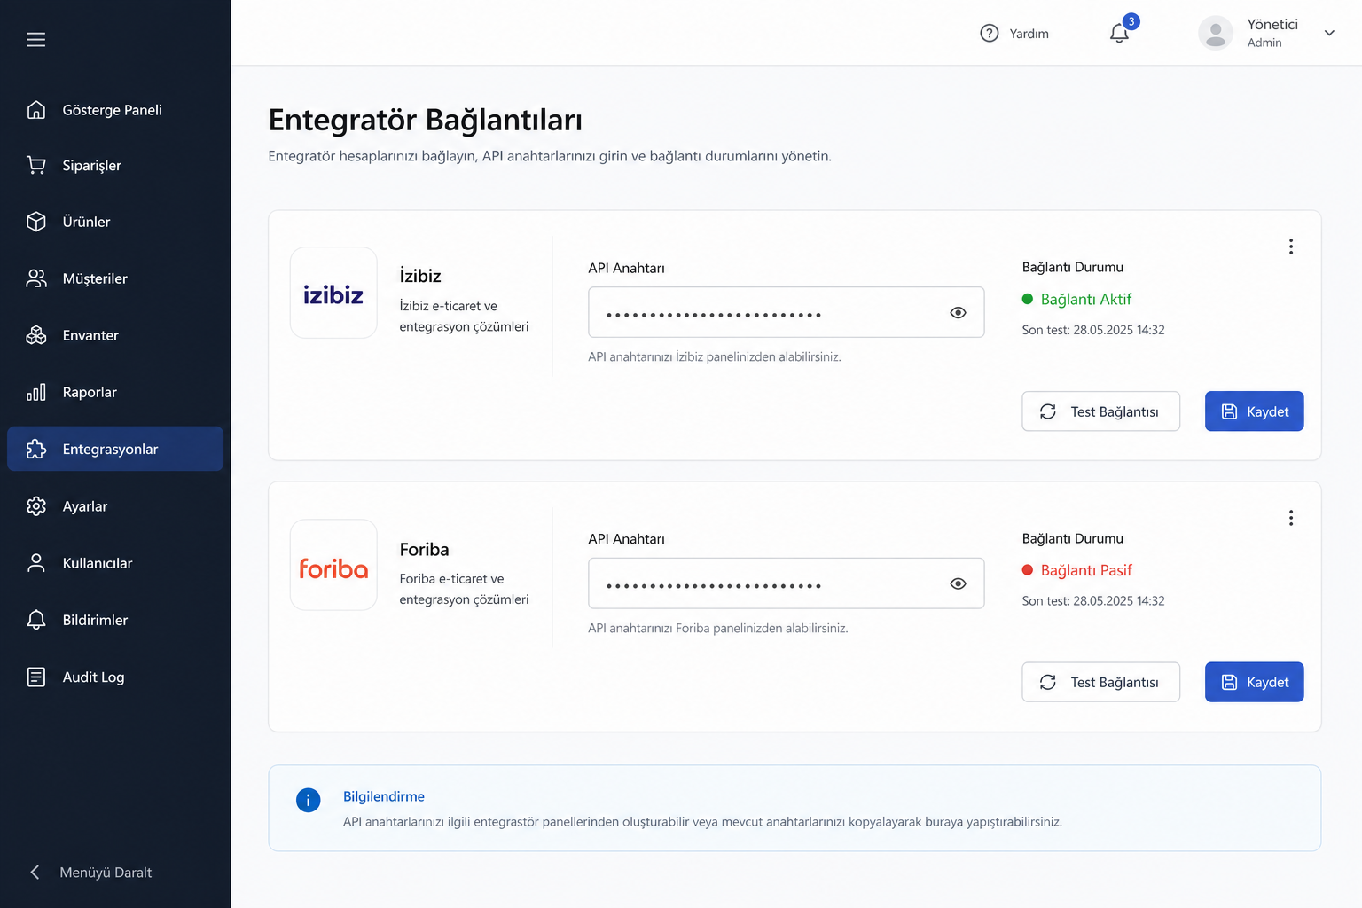Click the Foriba integrator name heading
The image size is (1362, 908).
point(424,550)
